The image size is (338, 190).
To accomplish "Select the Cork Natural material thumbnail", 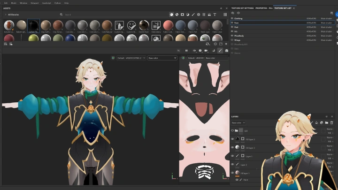I will click(107, 26).
